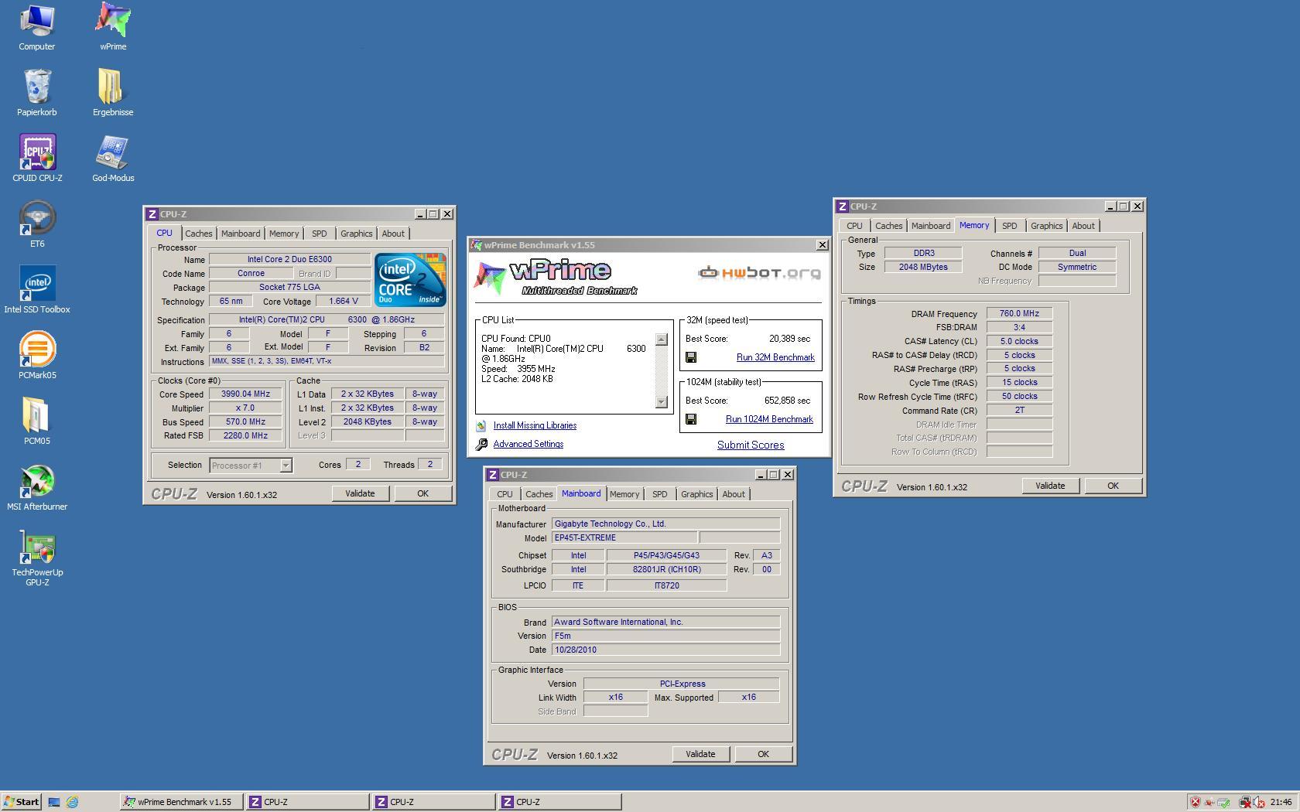Open the Ergebnisse folder on desktop
Viewport: 1300px width, 812px height.
(113, 94)
